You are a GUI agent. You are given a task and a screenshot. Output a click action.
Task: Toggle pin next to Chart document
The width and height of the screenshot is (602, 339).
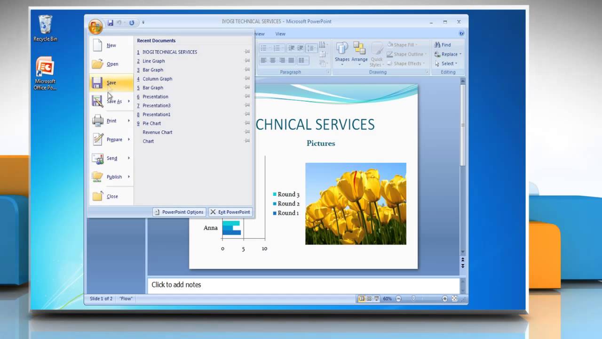coord(247,141)
